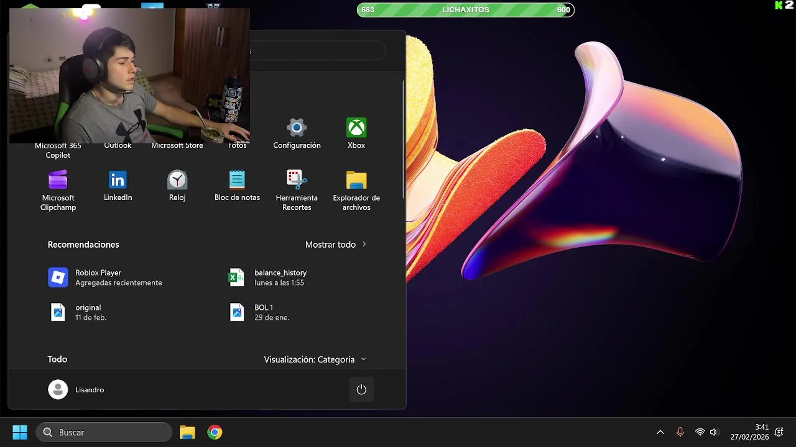This screenshot has height=447, width=796.
Task: Open the clock showing 3:41
Action: [x=762, y=427]
